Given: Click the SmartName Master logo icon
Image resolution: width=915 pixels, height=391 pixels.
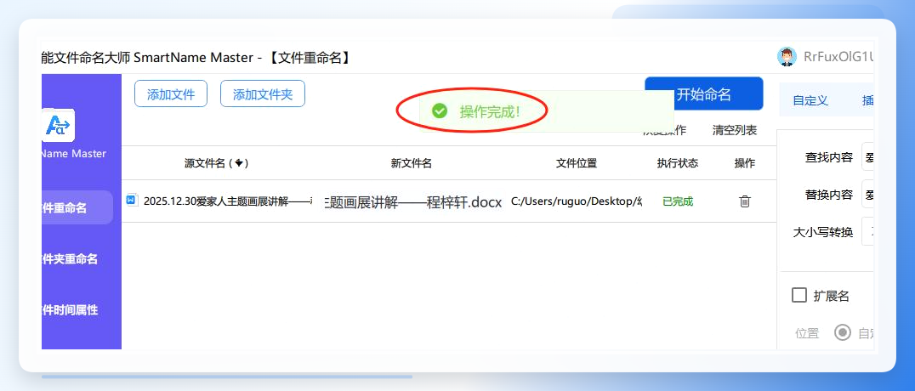Looking at the screenshot, I should click(x=59, y=126).
